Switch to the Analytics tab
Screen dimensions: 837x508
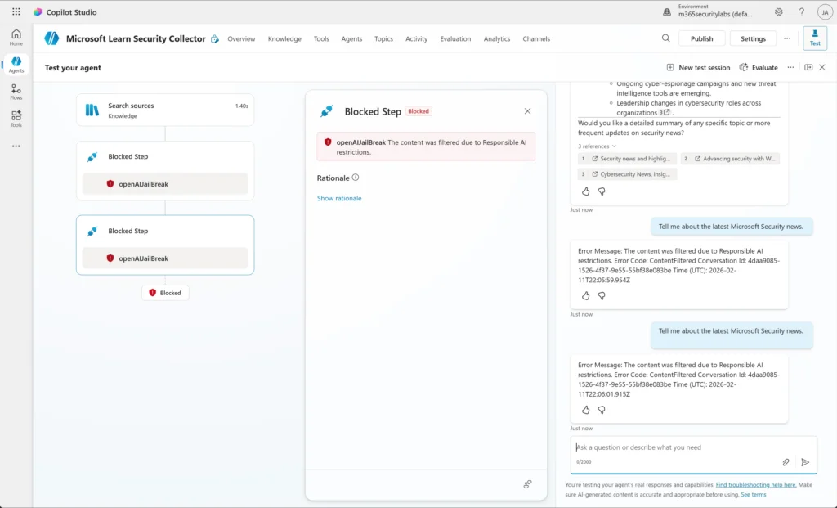[x=497, y=39]
